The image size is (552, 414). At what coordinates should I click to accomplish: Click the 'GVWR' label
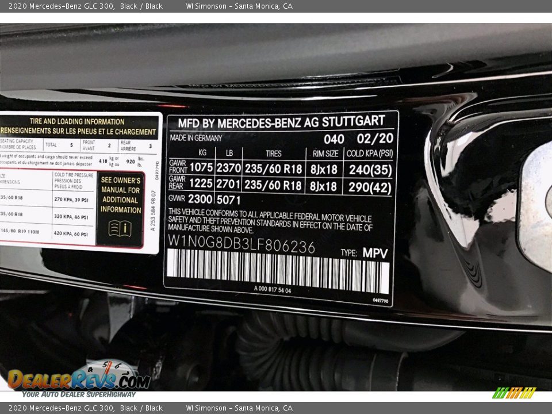click(177, 198)
